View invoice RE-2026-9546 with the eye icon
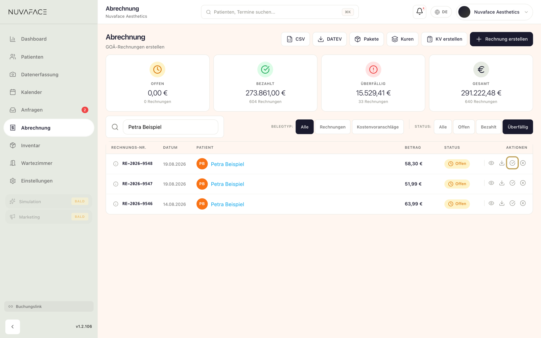The width and height of the screenshot is (541, 338). click(x=491, y=203)
